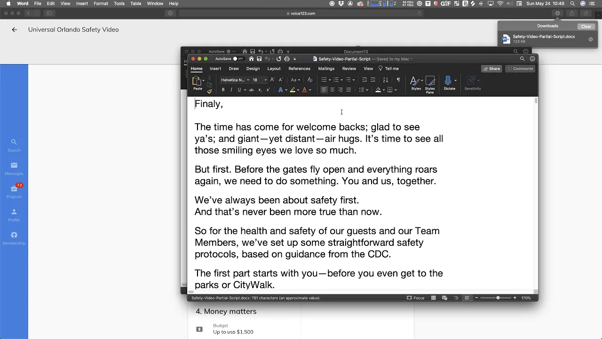Center the paragraph text
The width and height of the screenshot is (602, 339).
(x=332, y=90)
